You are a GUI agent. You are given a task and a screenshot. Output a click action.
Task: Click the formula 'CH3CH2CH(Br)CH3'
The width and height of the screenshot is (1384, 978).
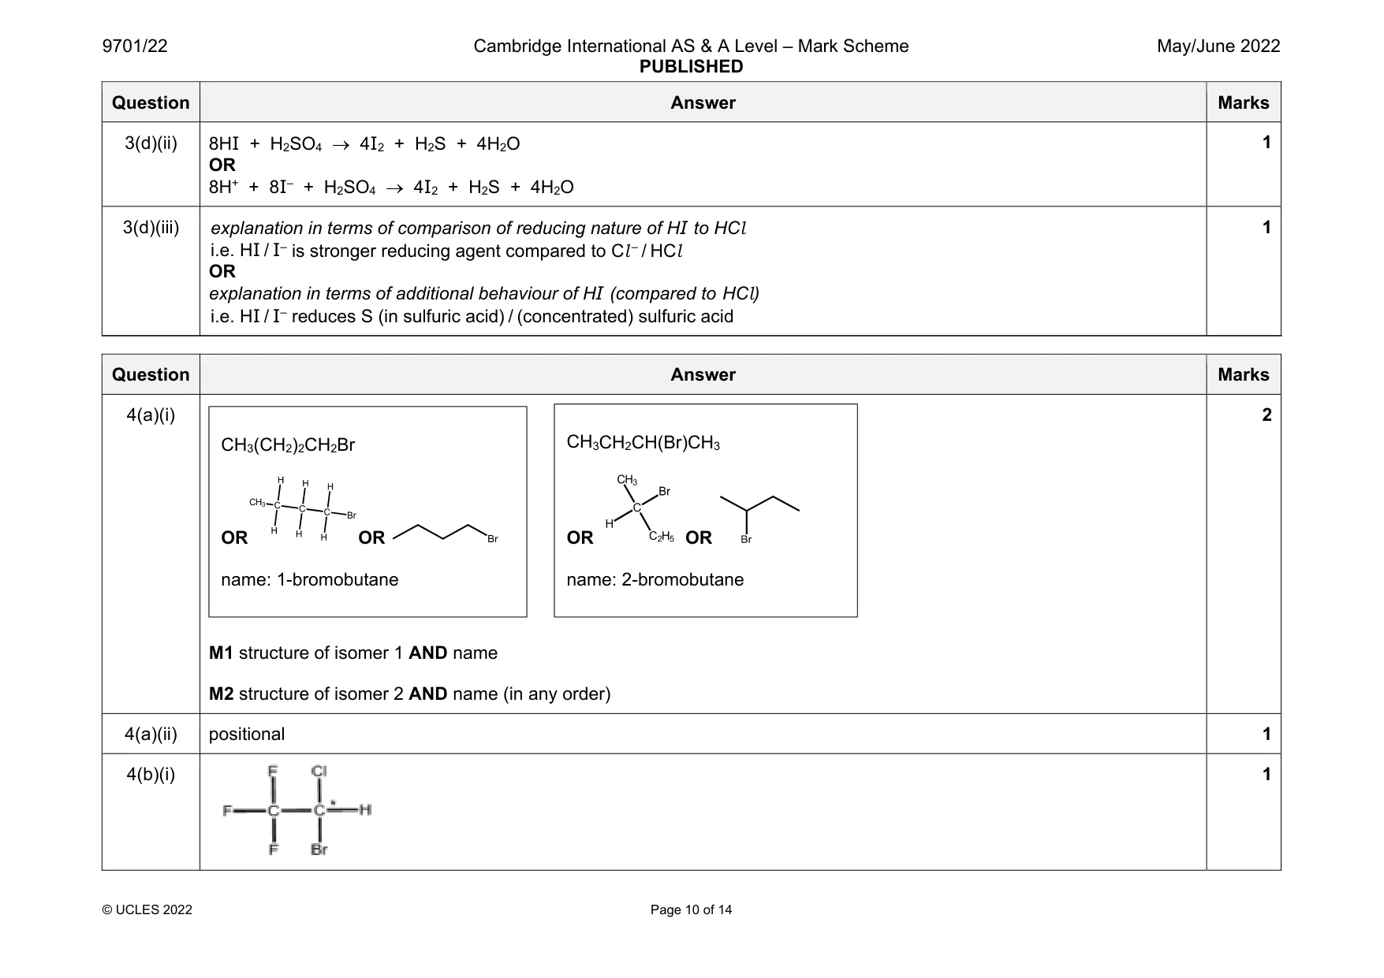(643, 443)
